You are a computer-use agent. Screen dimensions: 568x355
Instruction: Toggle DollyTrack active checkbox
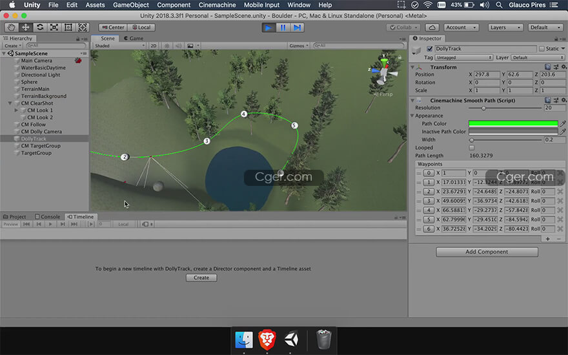(x=430, y=48)
